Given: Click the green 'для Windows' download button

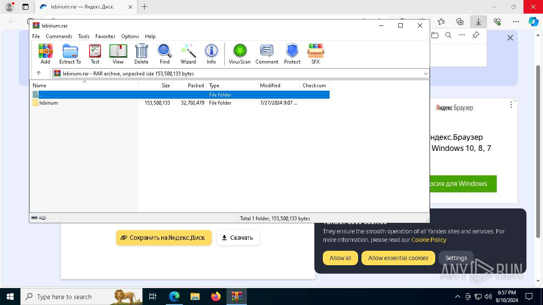Looking at the screenshot, I should click(463, 184).
